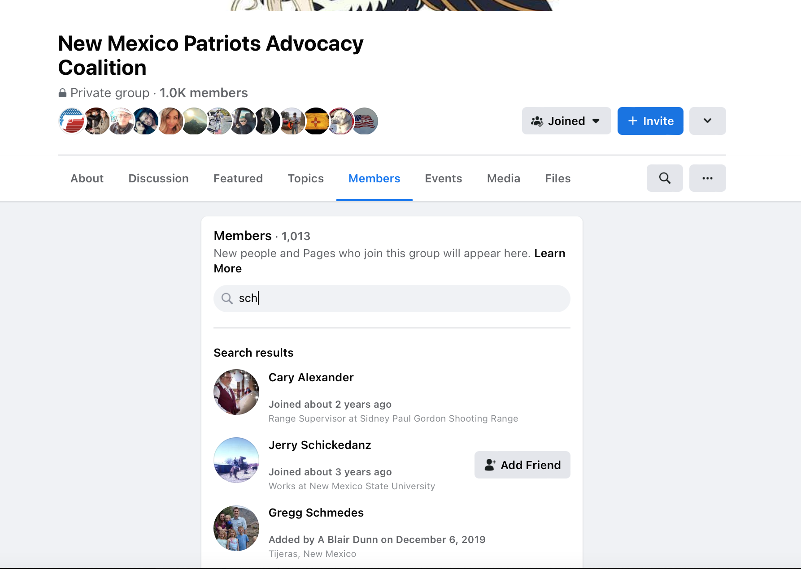Click the lock icon beside Private group
This screenshot has height=569, width=801.
[62, 93]
